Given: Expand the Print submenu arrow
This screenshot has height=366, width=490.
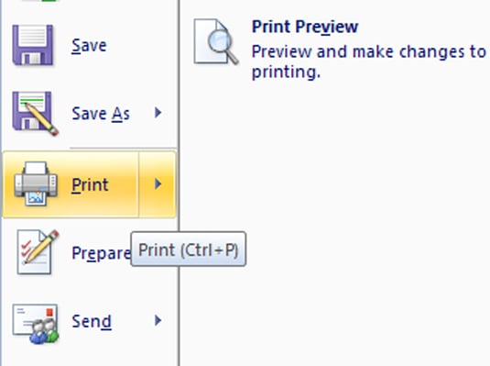Looking at the screenshot, I should tap(158, 184).
